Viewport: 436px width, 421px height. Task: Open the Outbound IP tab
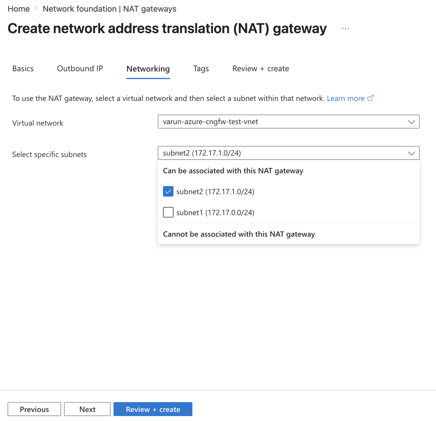80,69
